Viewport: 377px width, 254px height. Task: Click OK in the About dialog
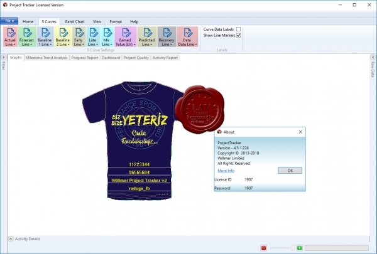(x=290, y=171)
